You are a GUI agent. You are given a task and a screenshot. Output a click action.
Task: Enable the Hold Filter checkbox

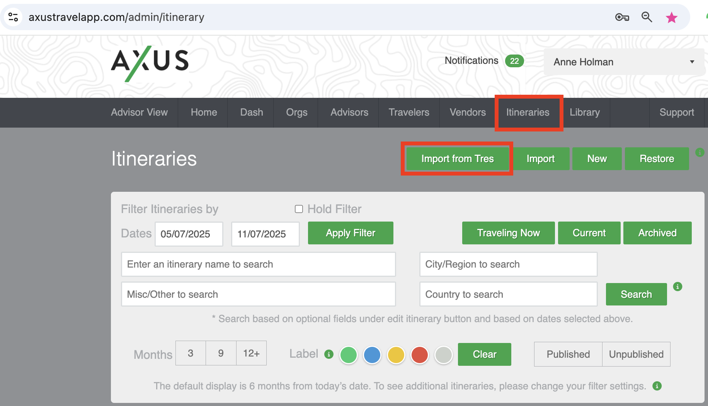click(299, 209)
